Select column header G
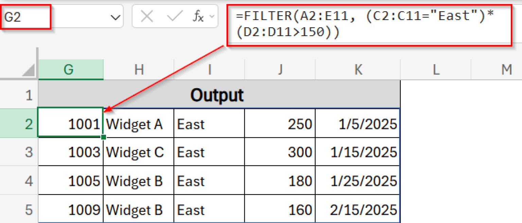The height and width of the screenshot is (223, 522). point(70,70)
